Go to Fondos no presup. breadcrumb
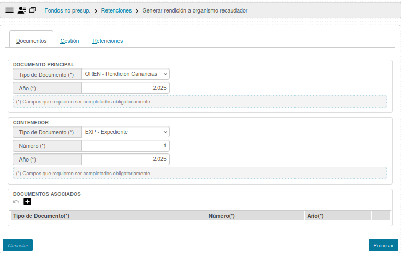 67,10
